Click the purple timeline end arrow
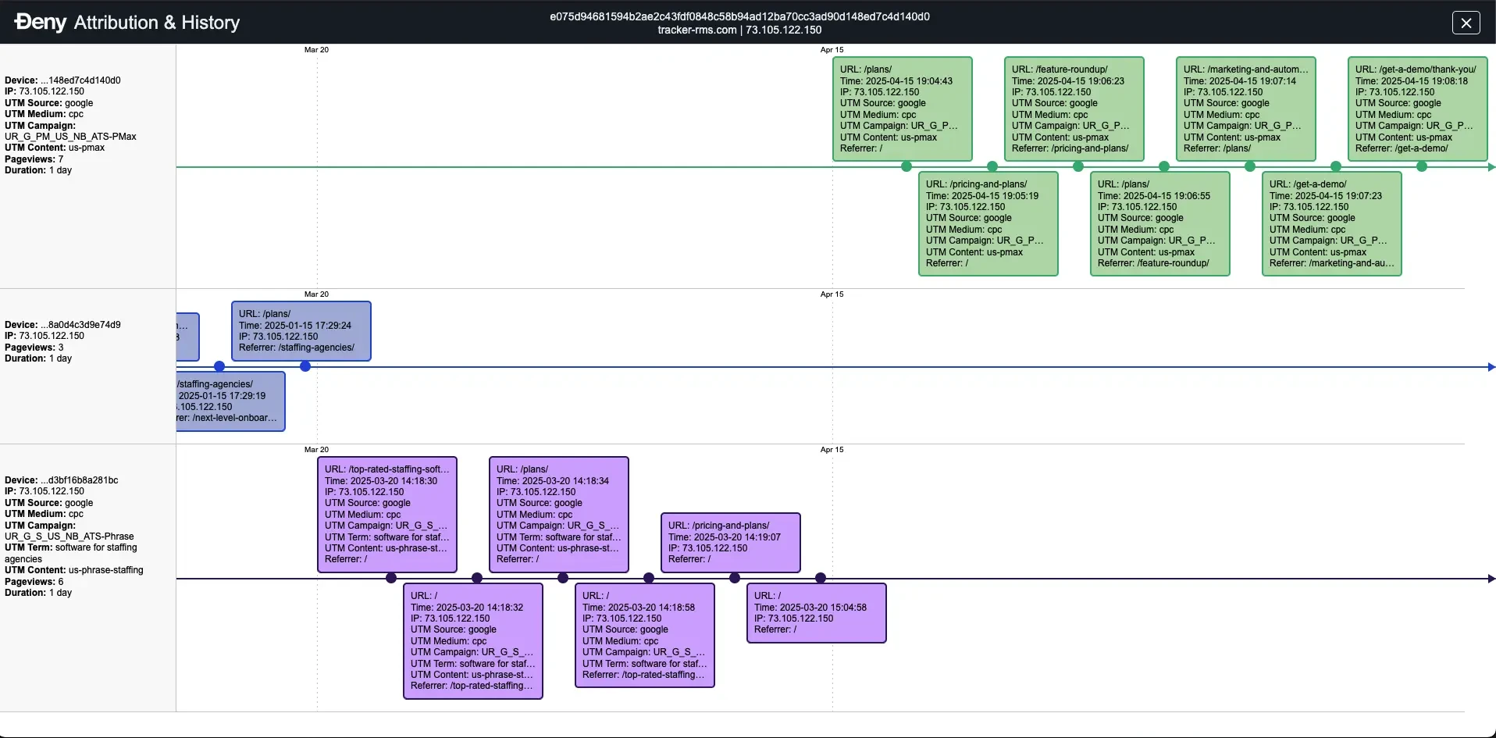 1491,579
